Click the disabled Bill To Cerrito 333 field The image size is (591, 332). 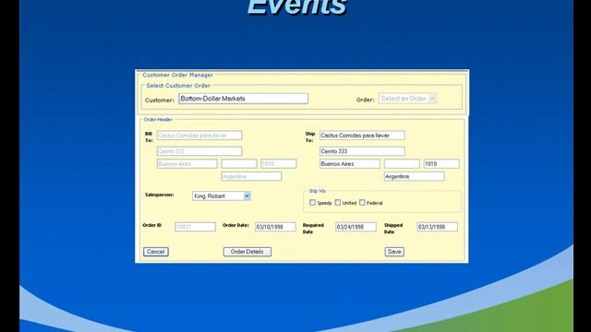(x=199, y=151)
